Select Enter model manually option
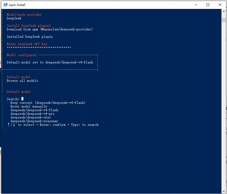The width and height of the screenshot is (227, 194). (29, 106)
